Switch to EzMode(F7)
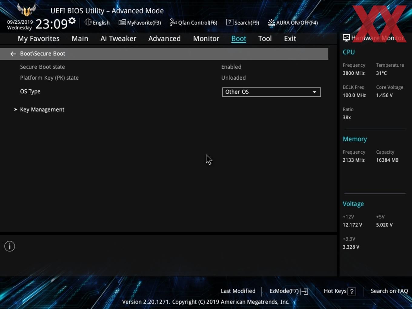 289,291
